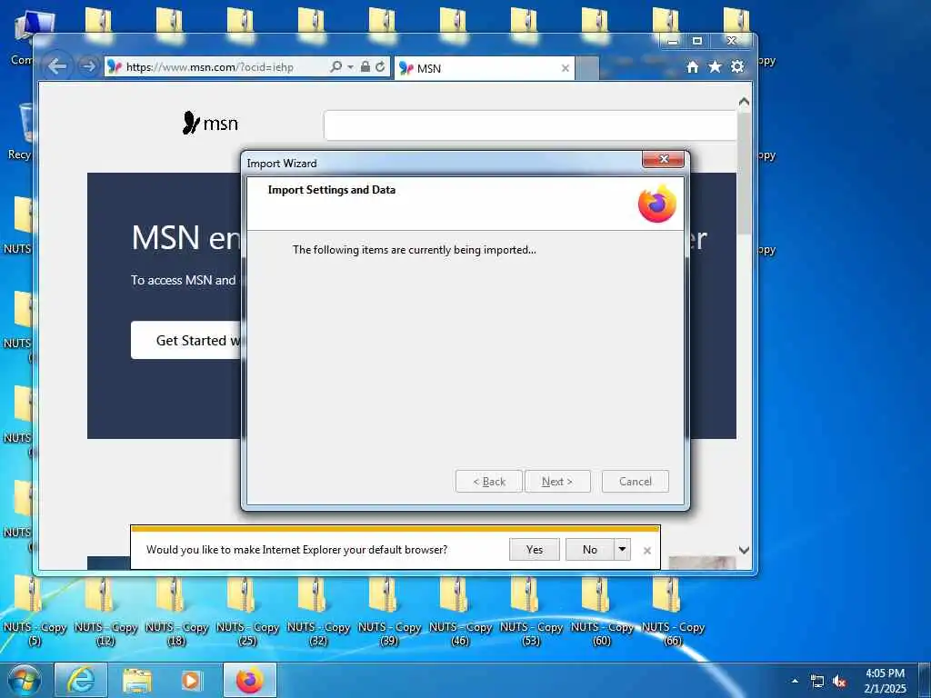Click Import Settings and Data heading

[x=331, y=190]
